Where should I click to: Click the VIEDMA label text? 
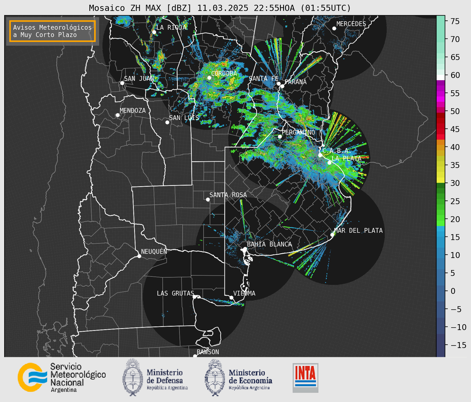(244, 293)
